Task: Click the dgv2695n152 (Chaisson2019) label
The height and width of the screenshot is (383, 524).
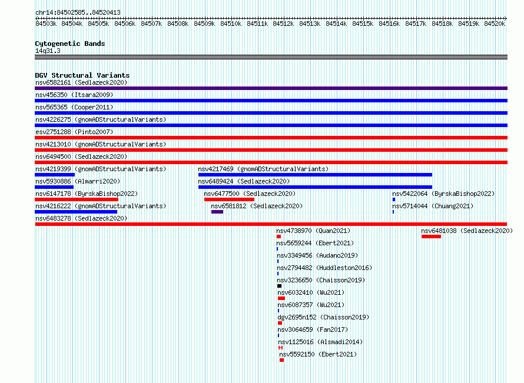Action: click(x=323, y=317)
